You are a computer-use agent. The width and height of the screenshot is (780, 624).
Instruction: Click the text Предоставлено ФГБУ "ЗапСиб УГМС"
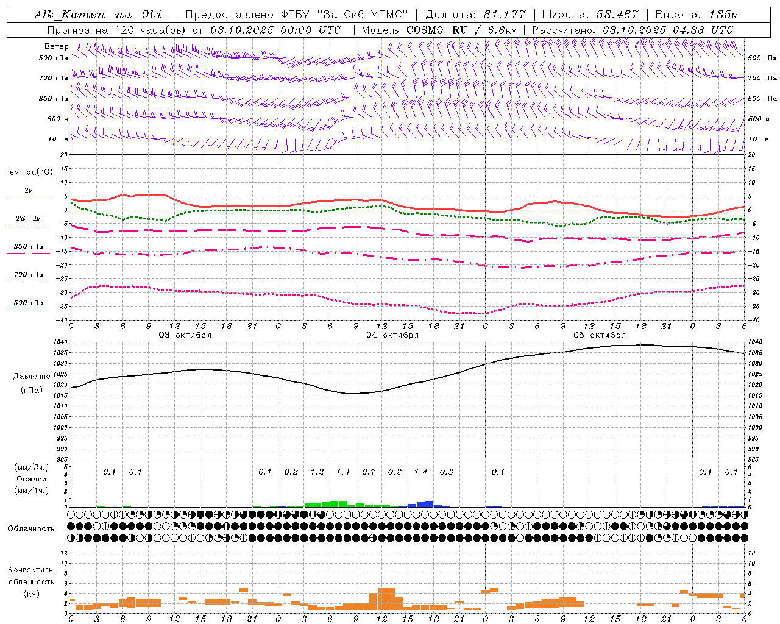point(297,15)
